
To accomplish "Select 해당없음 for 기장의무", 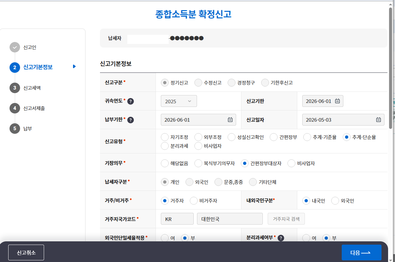I will click(x=165, y=163).
